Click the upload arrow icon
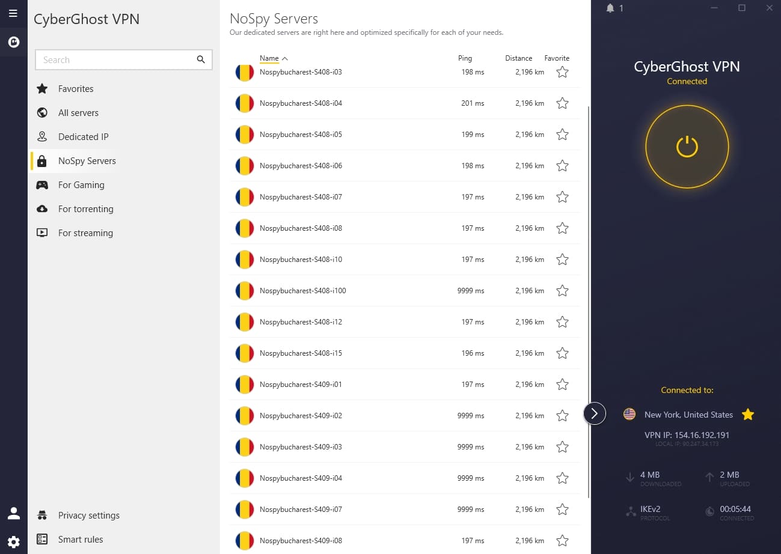 click(x=709, y=478)
